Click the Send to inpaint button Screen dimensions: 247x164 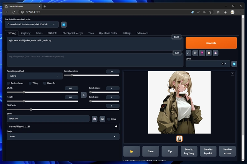point(208,151)
